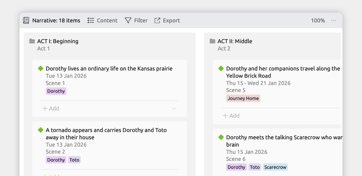This screenshot has height=176, width=362.
Task: Expand the chevron in Scene 1 card
Action: 174,109
